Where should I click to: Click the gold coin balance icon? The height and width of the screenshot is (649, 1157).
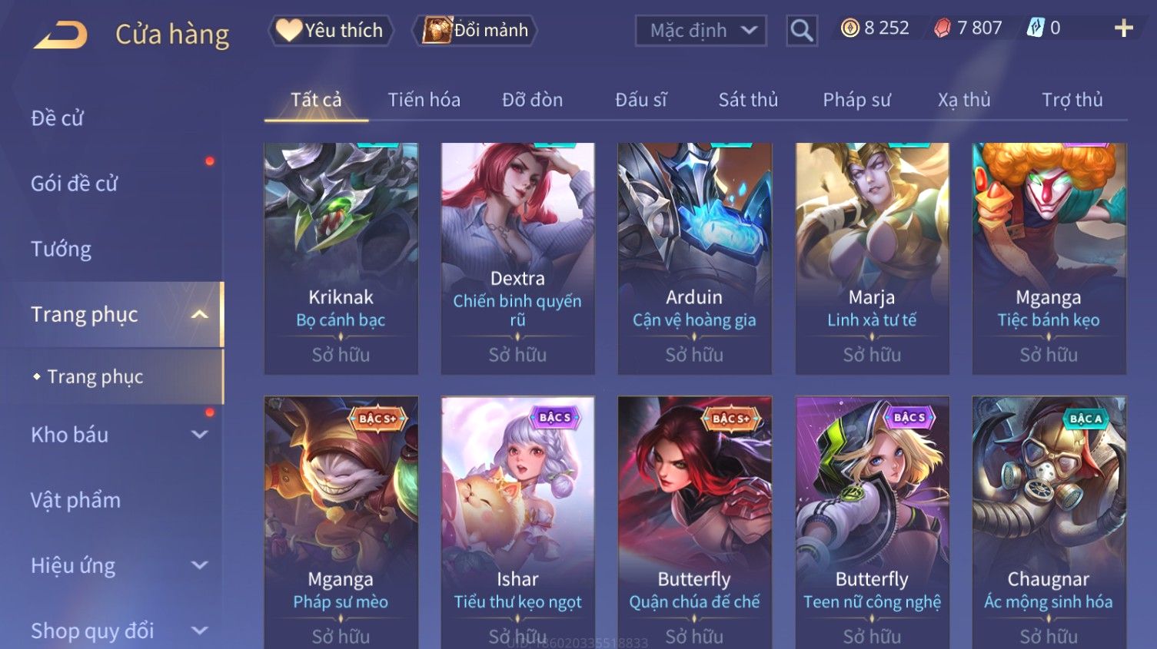tap(849, 28)
